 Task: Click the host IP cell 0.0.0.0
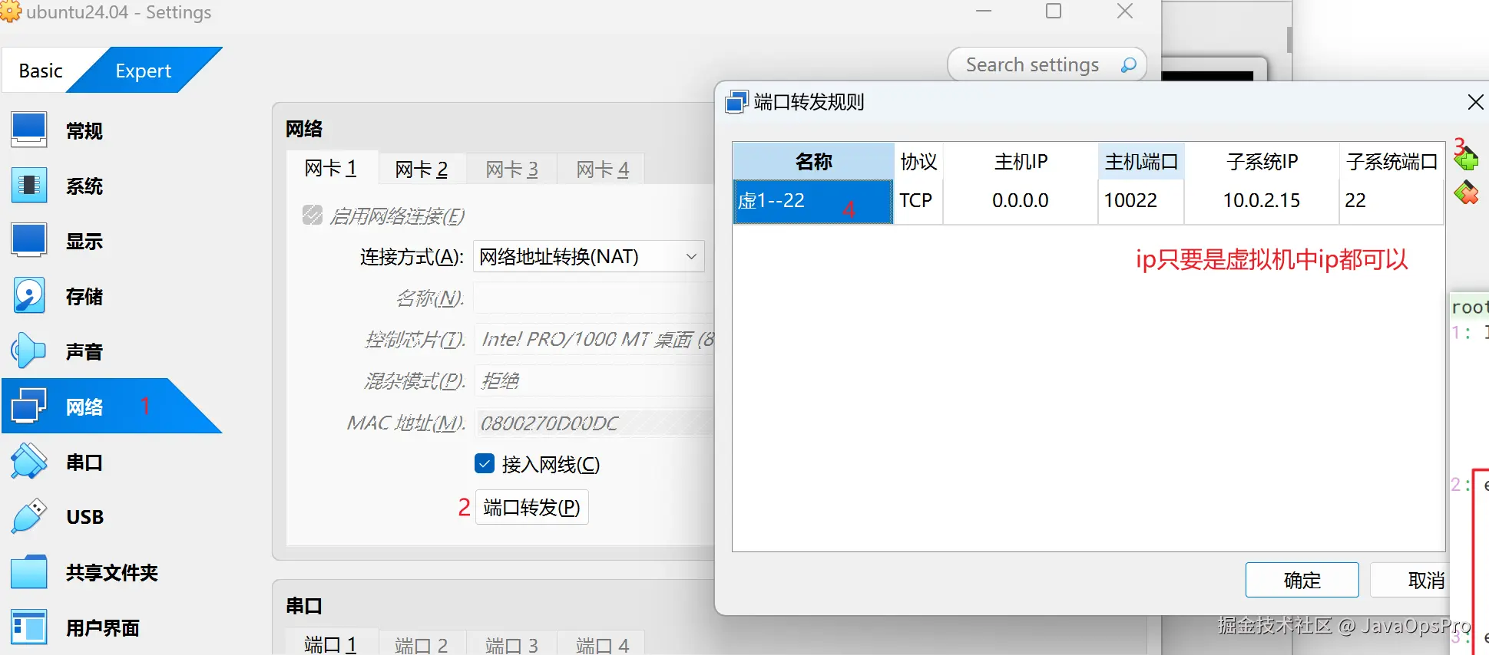point(1021,201)
